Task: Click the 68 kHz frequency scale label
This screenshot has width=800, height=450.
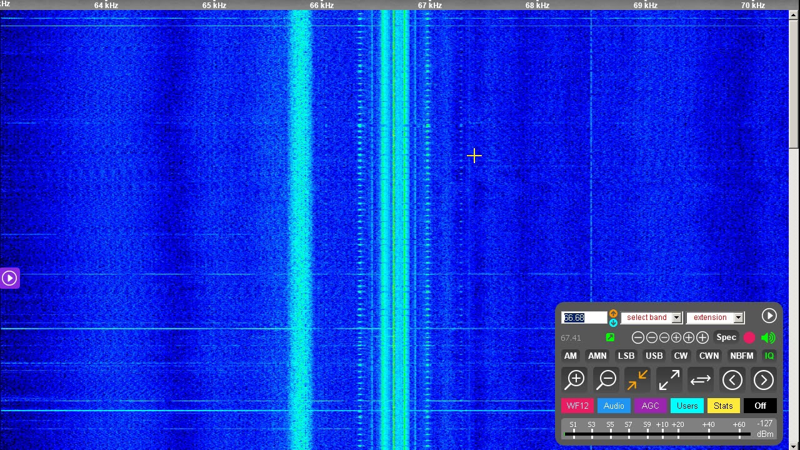Action: pyautogui.click(x=537, y=5)
